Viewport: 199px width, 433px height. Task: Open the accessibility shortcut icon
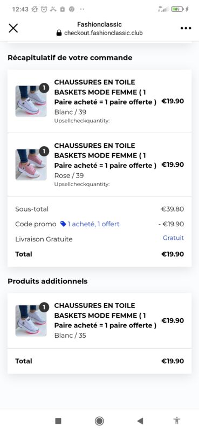(x=177, y=421)
